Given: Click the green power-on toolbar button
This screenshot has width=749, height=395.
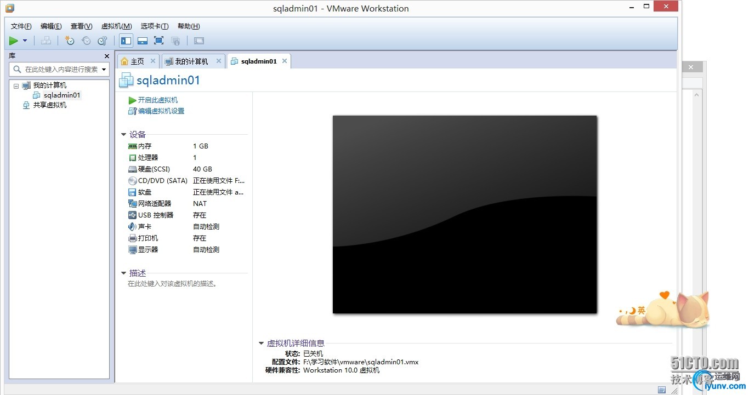Looking at the screenshot, I should 14,41.
